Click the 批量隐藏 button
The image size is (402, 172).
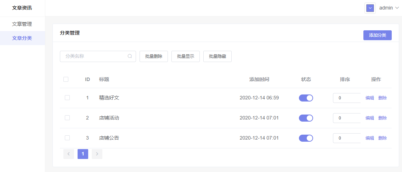217,56
